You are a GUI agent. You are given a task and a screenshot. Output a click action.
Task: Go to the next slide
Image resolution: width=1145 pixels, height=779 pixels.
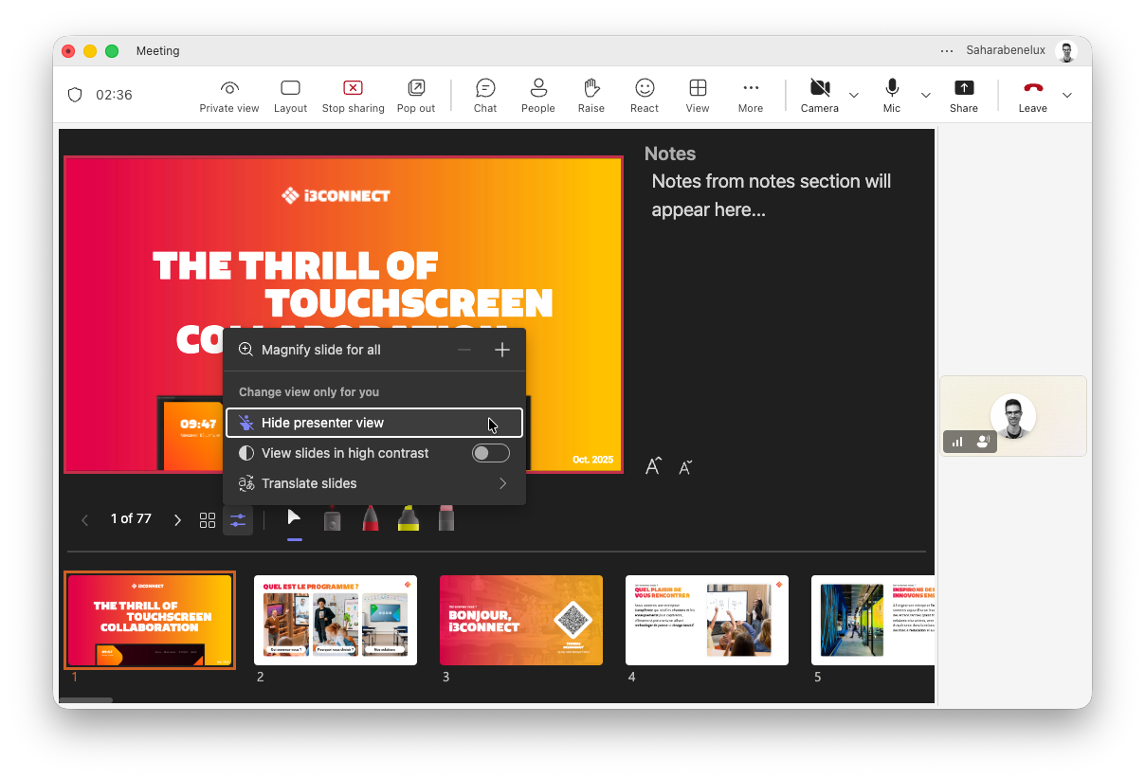pos(177,520)
